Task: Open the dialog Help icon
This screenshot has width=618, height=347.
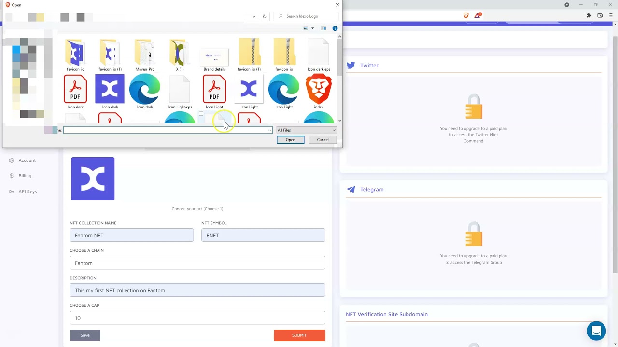Action: coord(335,28)
